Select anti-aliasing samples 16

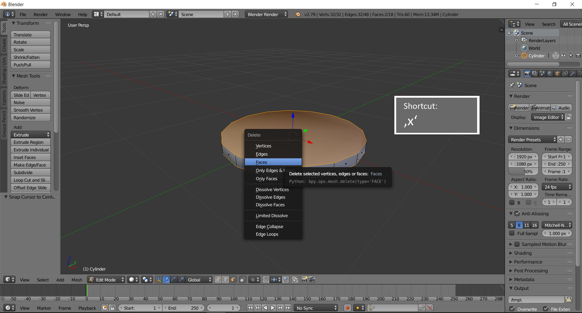click(534, 225)
